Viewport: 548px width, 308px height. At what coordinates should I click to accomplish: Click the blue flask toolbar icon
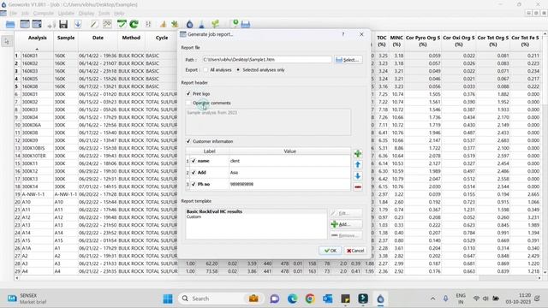[x=202, y=24]
